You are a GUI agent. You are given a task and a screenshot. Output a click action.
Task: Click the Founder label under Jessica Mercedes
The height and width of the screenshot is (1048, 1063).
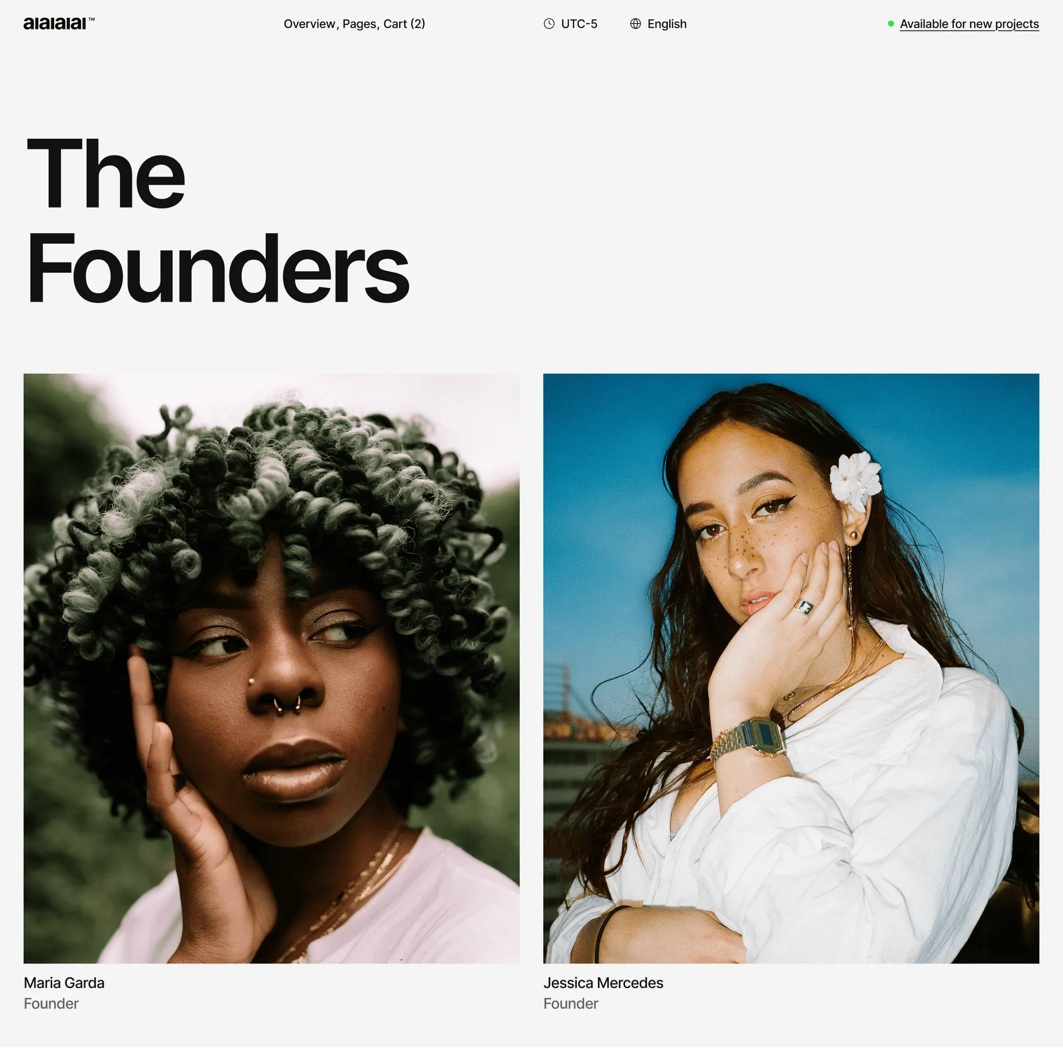pyautogui.click(x=570, y=1003)
